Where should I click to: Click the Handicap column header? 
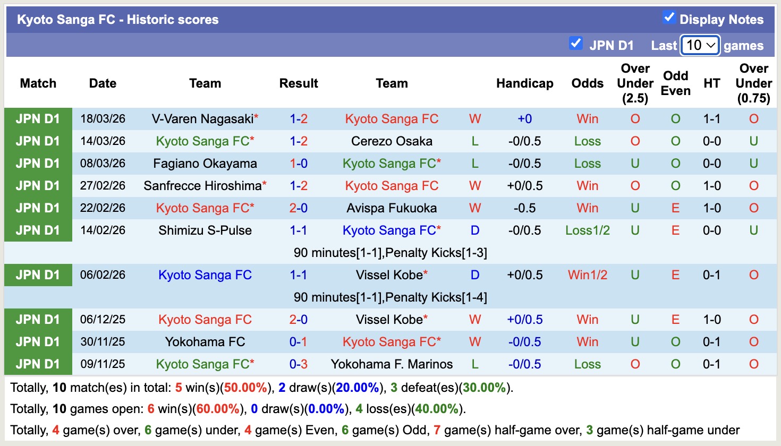pos(525,83)
